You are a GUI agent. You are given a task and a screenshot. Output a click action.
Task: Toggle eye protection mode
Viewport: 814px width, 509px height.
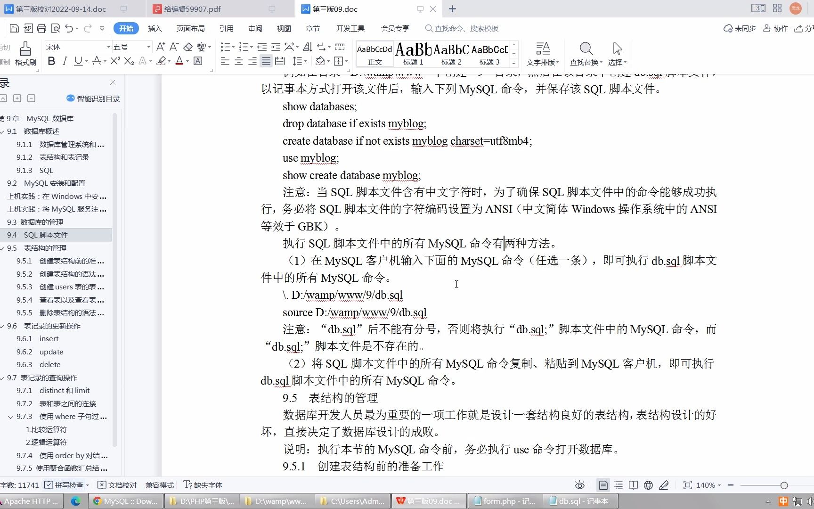pyautogui.click(x=579, y=485)
